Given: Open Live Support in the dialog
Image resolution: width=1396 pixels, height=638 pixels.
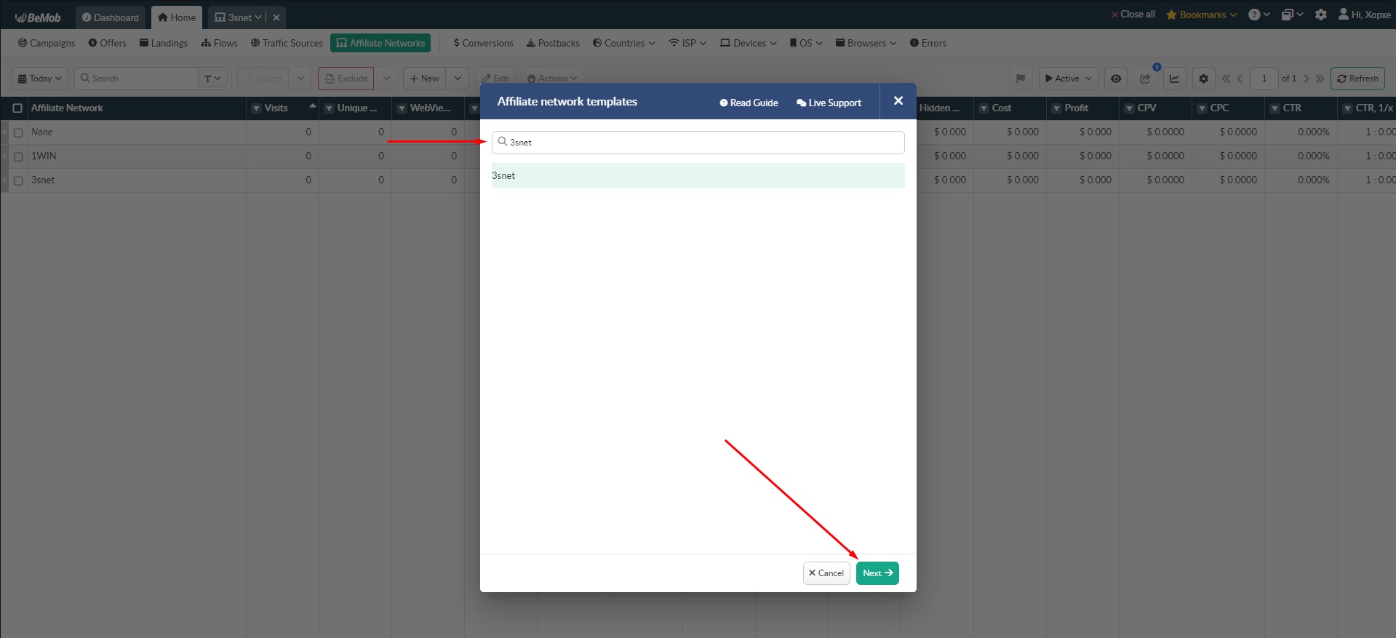Looking at the screenshot, I should point(829,103).
